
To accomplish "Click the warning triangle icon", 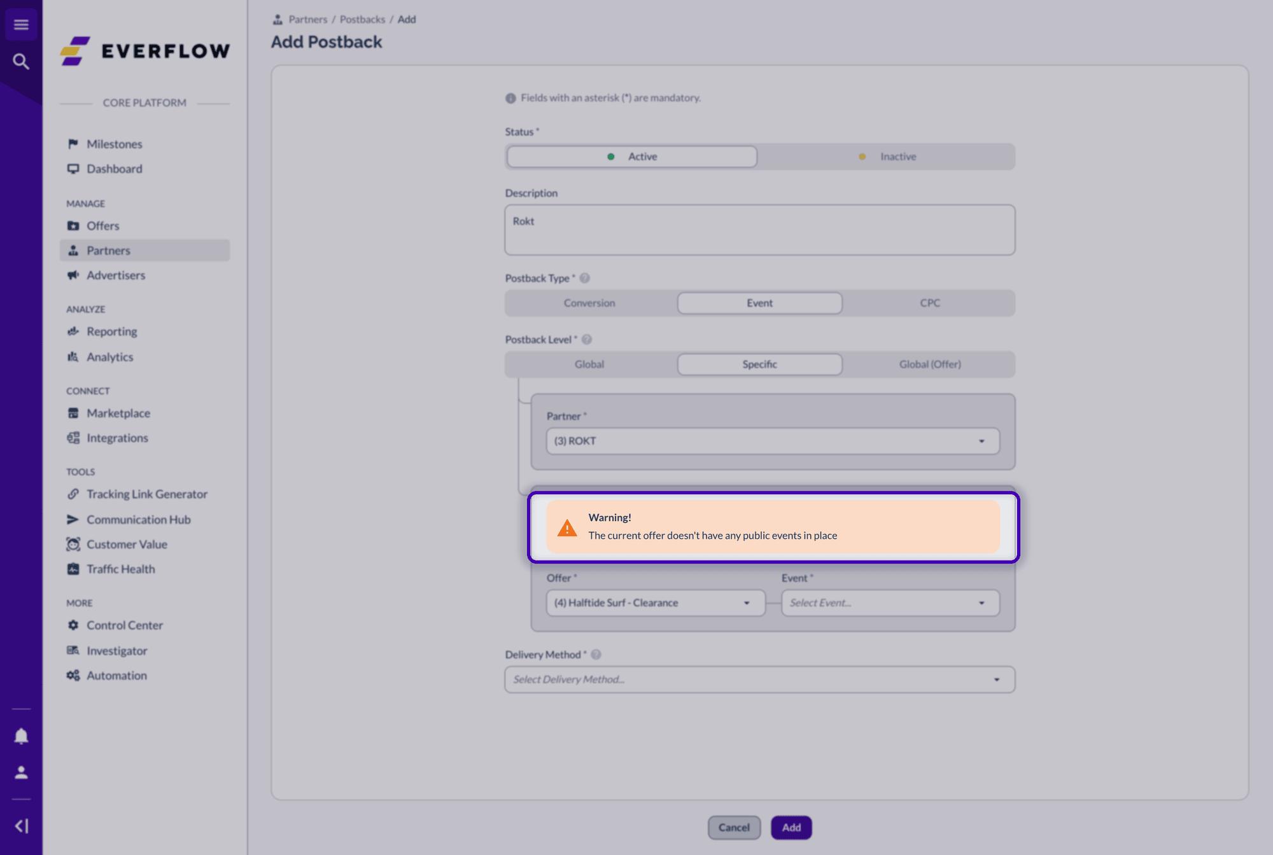I will (566, 528).
